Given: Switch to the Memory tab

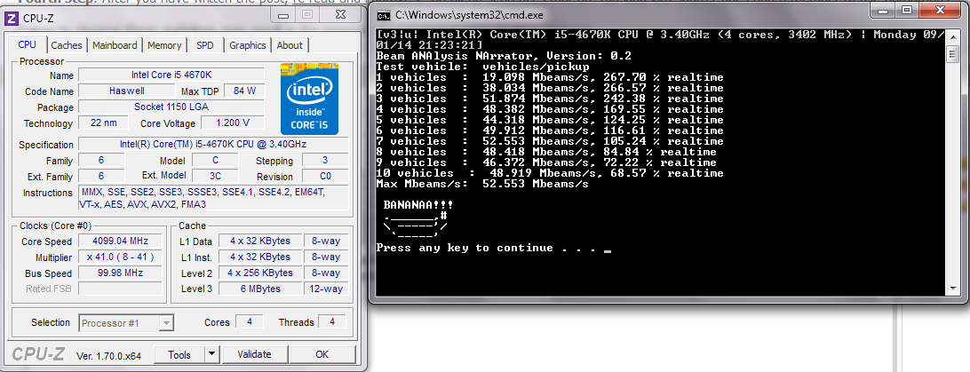Looking at the screenshot, I should (164, 45).
